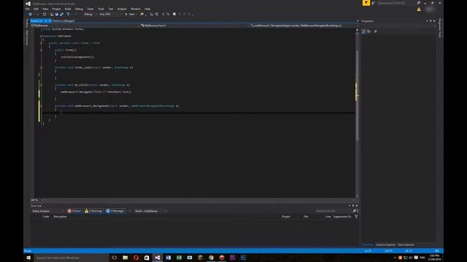The image size is (467, 262).
Task: Open File Explorer from the taskbar
Action: click(x=125, y=258)
